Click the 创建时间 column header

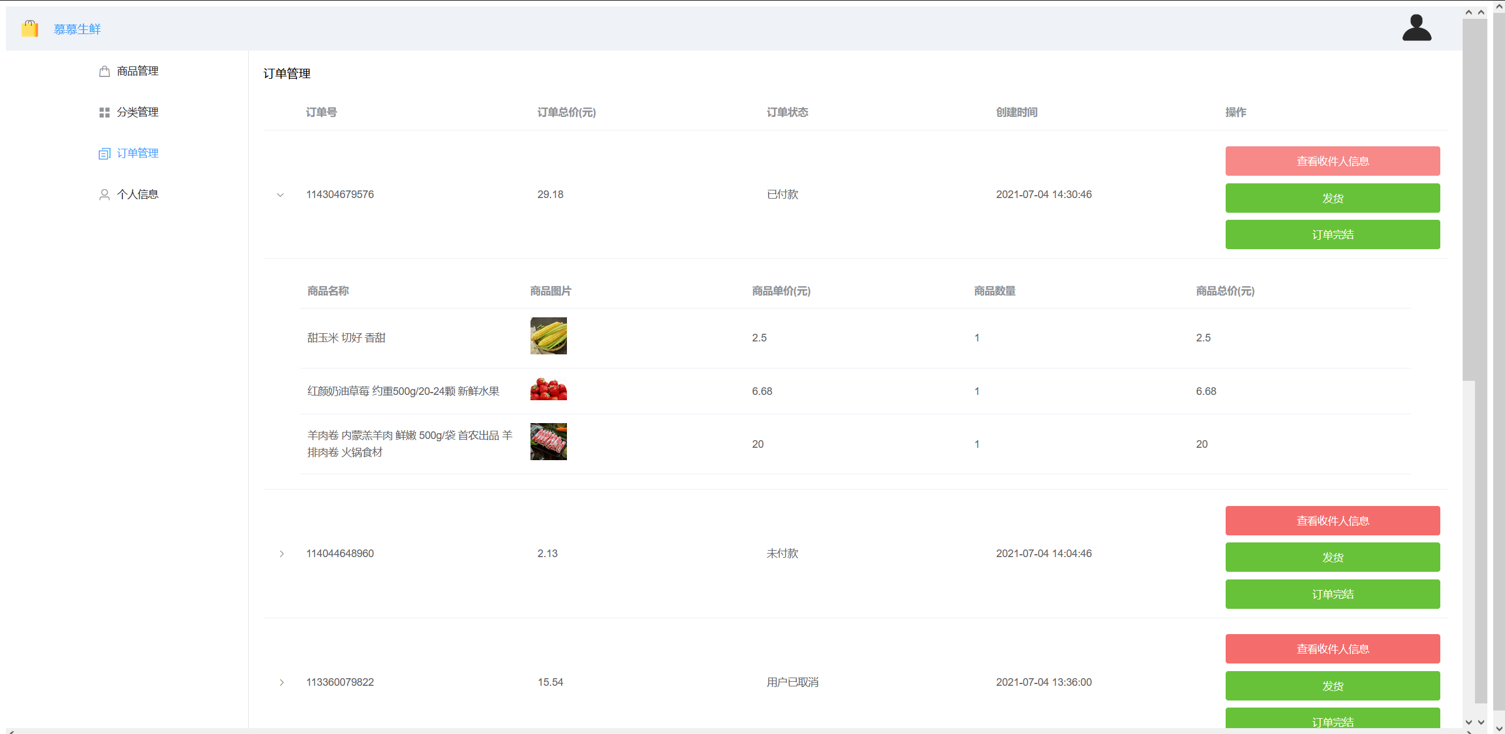(1017, 112)
